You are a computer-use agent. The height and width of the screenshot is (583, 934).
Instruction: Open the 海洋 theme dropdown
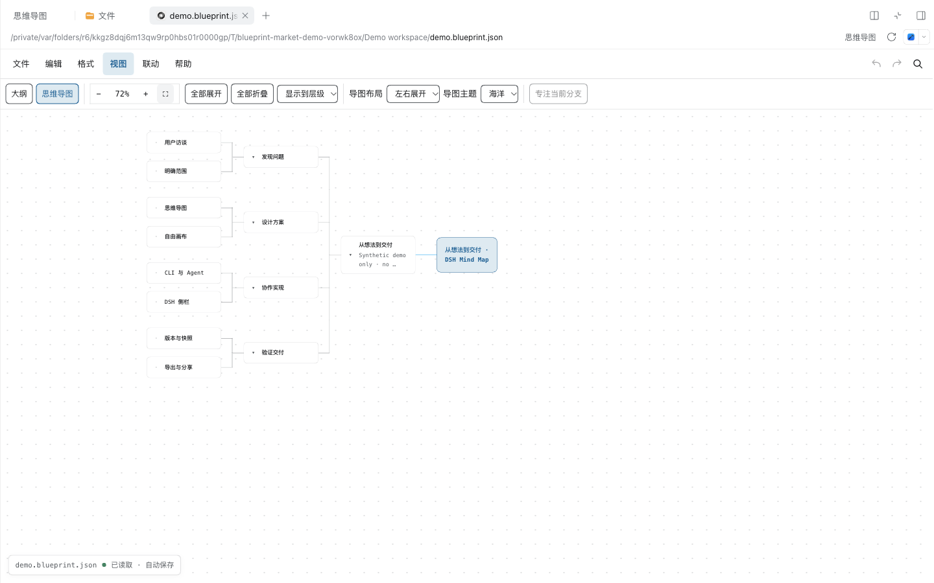coord(499,94)
